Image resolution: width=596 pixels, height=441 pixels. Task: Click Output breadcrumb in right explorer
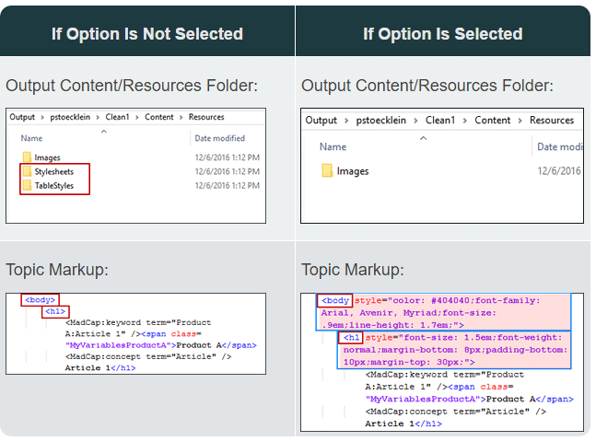(x=321, y=120)
